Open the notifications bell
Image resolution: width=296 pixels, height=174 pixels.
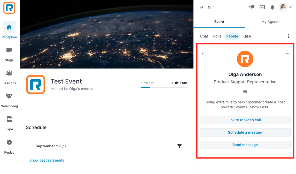[x=272, y=7]
